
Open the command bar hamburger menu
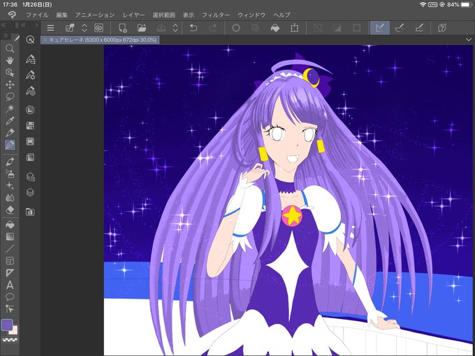tap(50, 28)
